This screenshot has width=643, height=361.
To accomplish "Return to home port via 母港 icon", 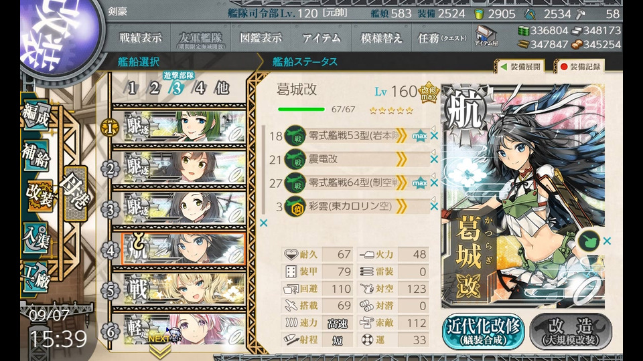I will click(x=76, y=194).
